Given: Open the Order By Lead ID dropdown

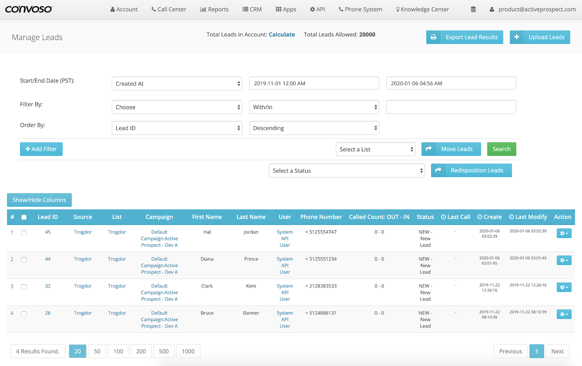Looking at the screenshot, I should [177, 128].
